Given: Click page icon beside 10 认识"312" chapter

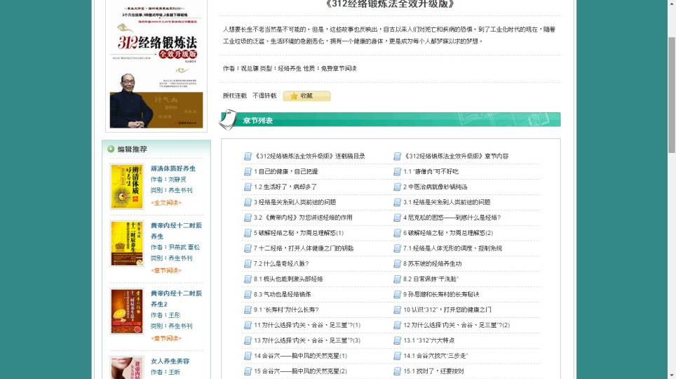Looking at the screenshot, I should (x=398, y=310).
